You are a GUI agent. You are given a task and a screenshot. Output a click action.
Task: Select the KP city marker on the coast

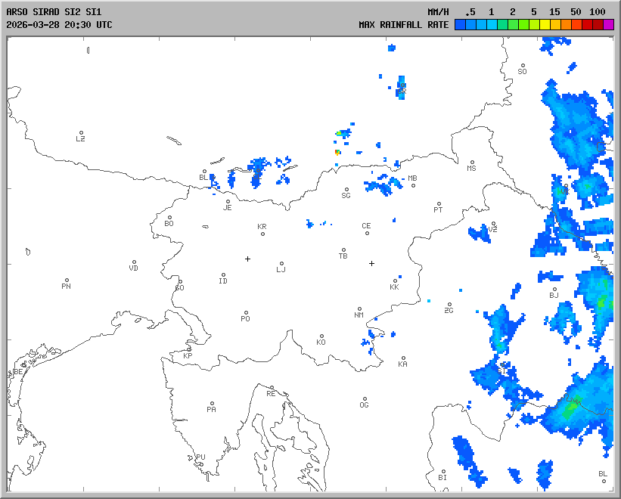click(189, 350)
